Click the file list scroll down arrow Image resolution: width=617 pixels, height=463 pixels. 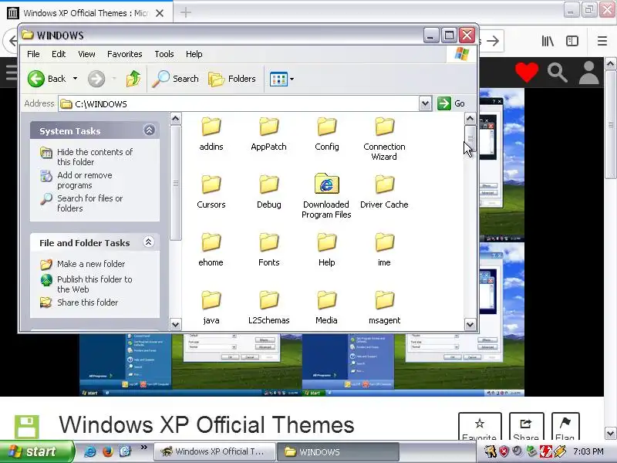(470, 325)
